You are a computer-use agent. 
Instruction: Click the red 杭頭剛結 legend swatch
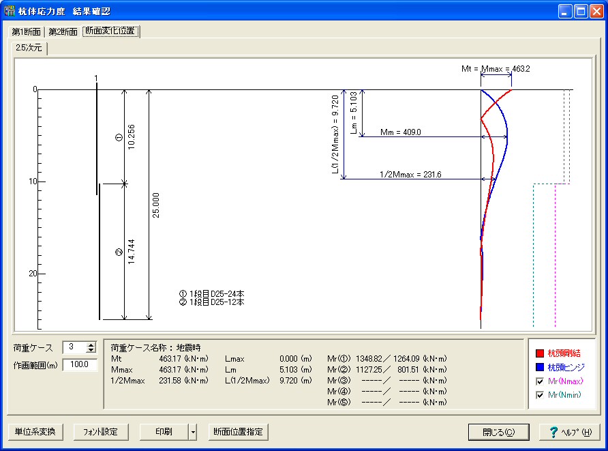point(540,353)
